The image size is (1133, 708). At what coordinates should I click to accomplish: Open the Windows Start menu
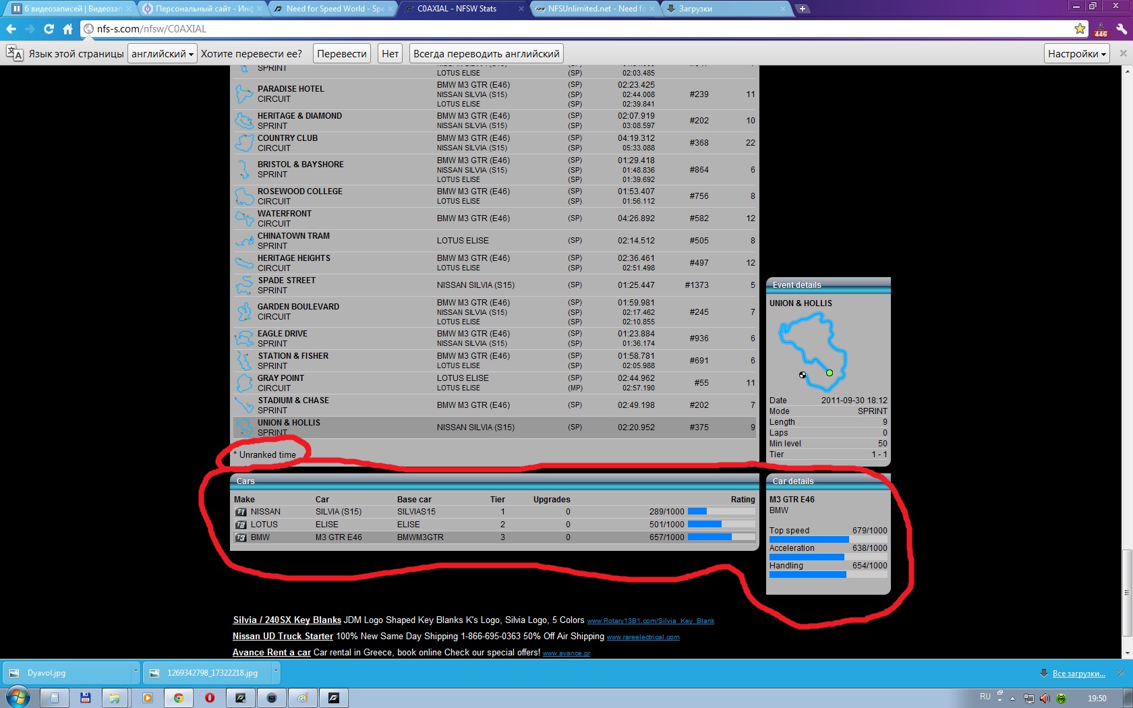(x=18, y=697)
